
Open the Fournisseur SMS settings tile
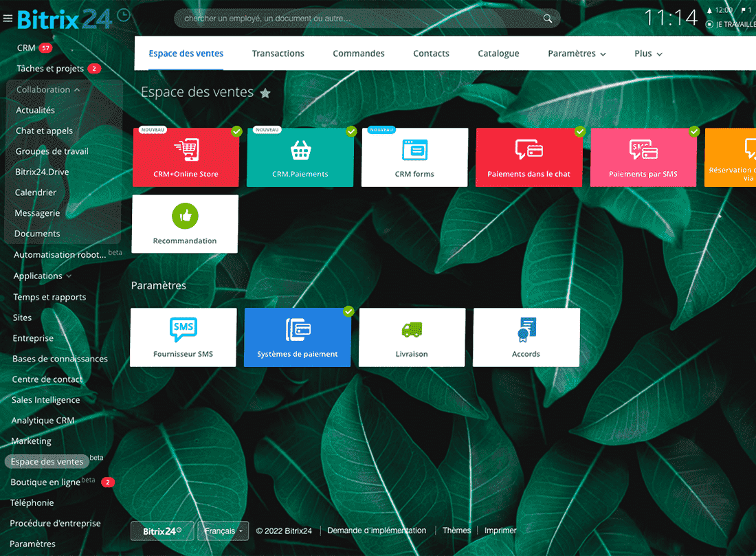click(x=183, y=337)
